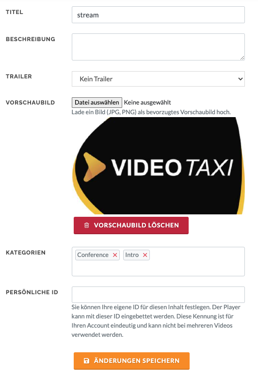Save changes with Änderungen speichern
Screen dimensions: 258x376
point(131,361)
